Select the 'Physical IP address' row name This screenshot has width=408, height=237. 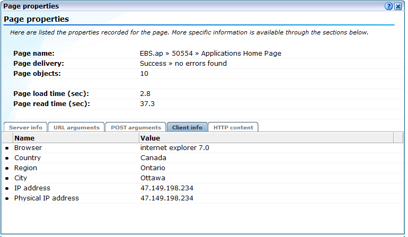pyautogui.click(x=46, y=198)
